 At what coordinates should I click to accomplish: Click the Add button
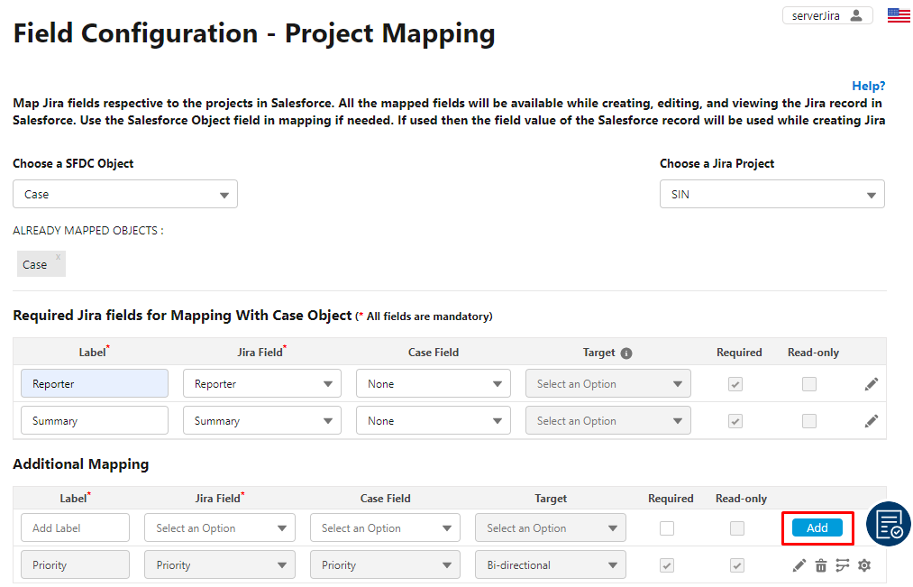click(x=816, y=527)
